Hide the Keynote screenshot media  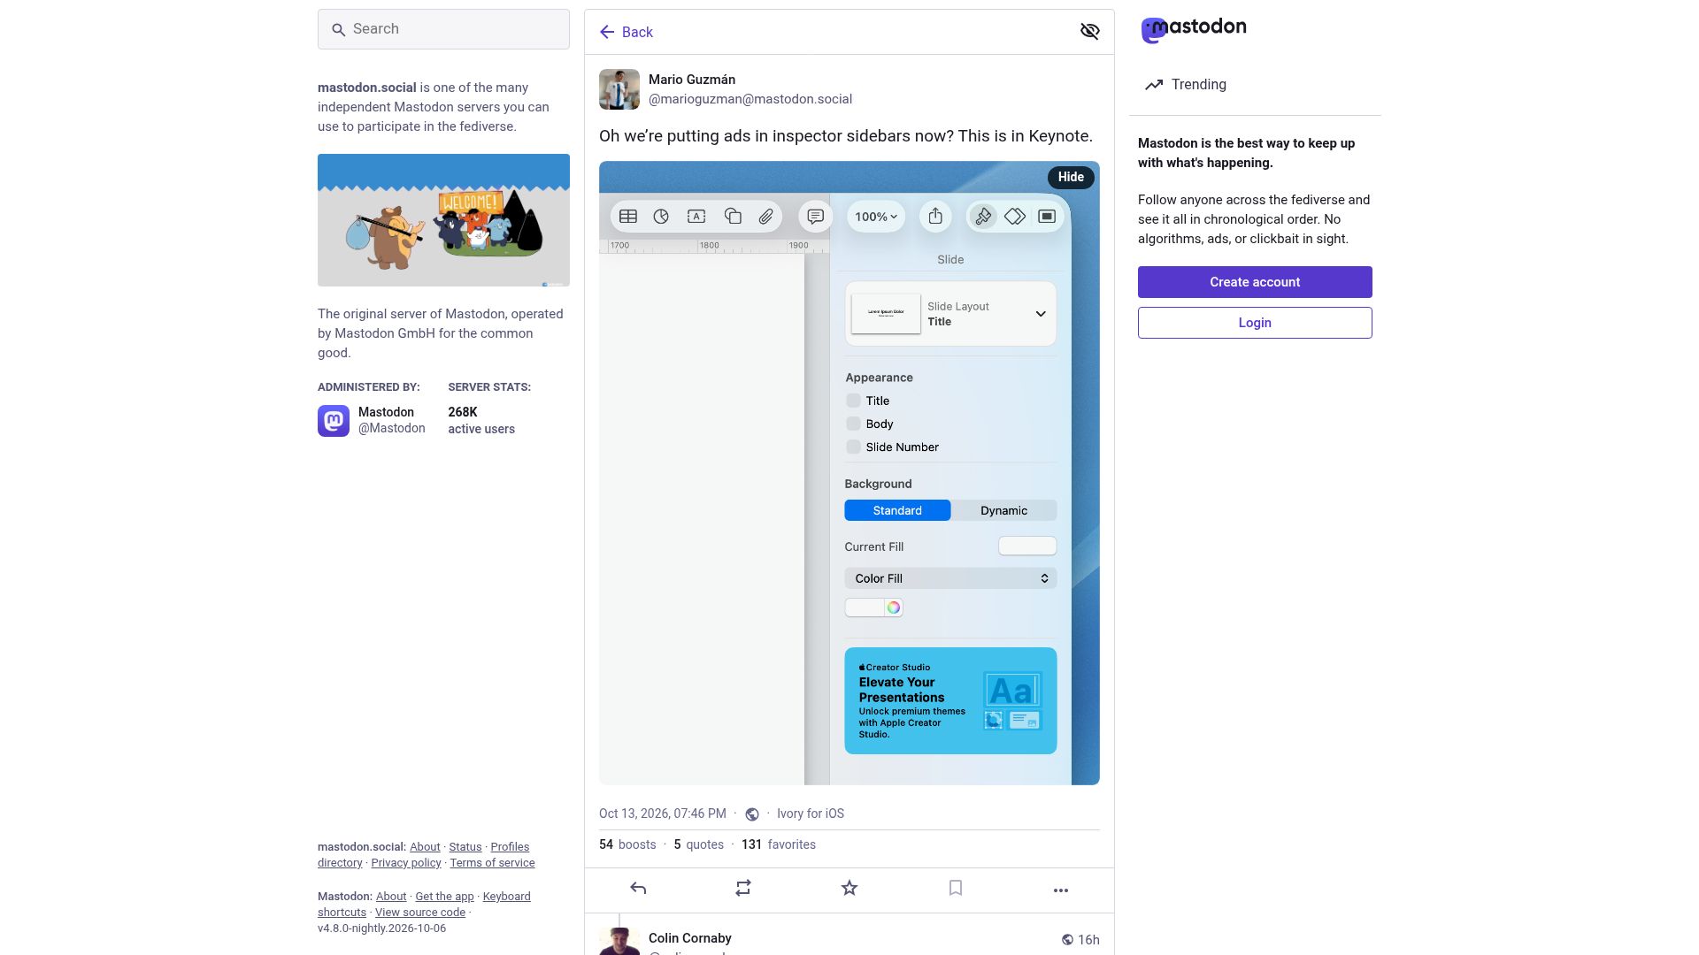(x=1071, y=177)
